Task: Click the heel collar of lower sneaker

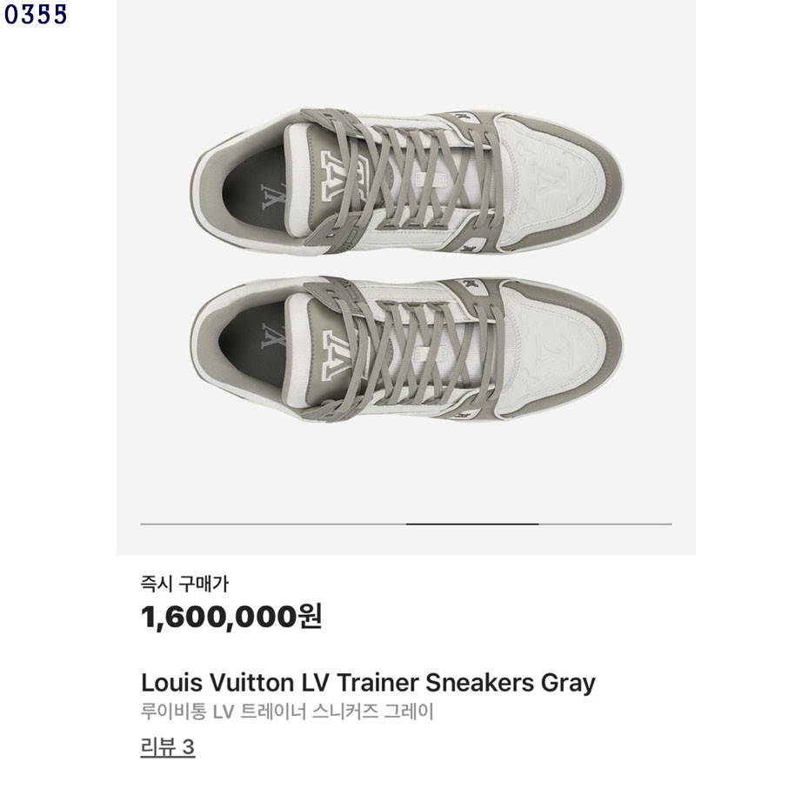Action: coord(207,348)
